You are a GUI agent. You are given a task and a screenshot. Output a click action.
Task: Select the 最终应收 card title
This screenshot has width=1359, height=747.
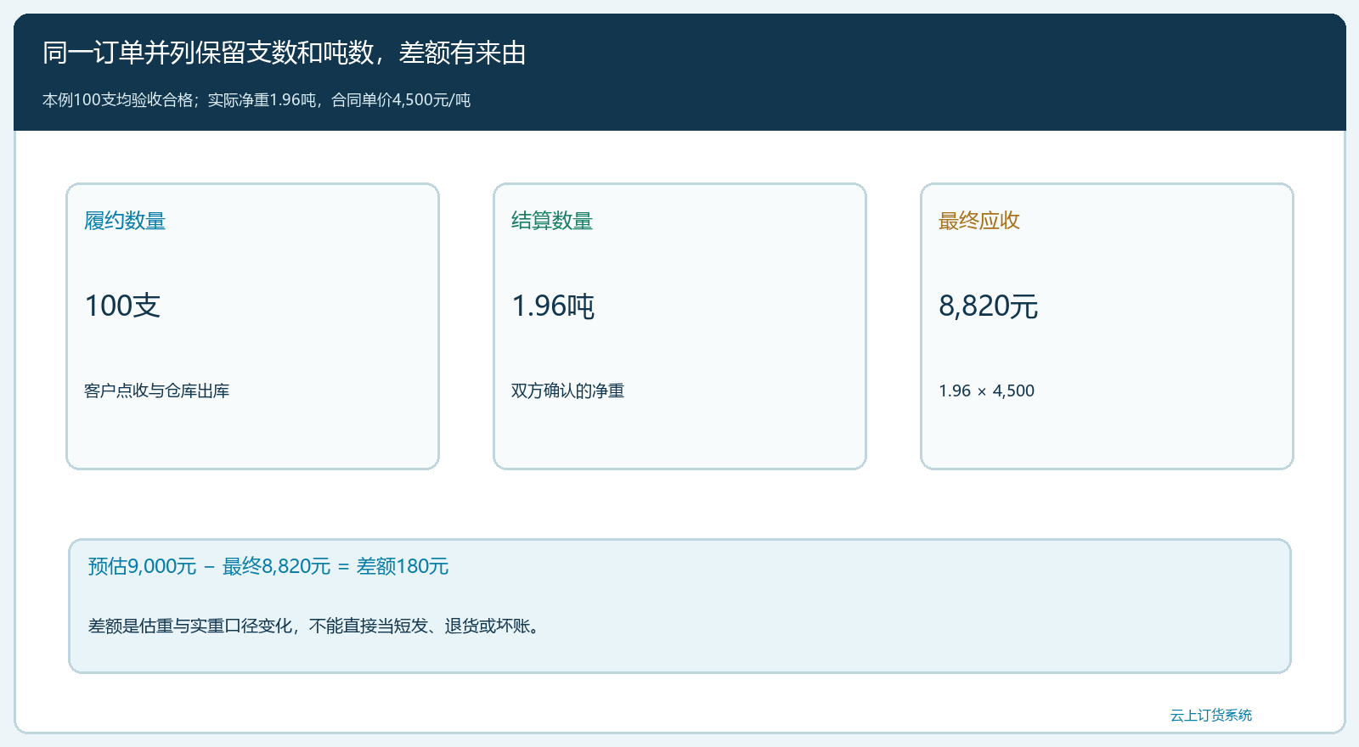[x=979, y=221]
